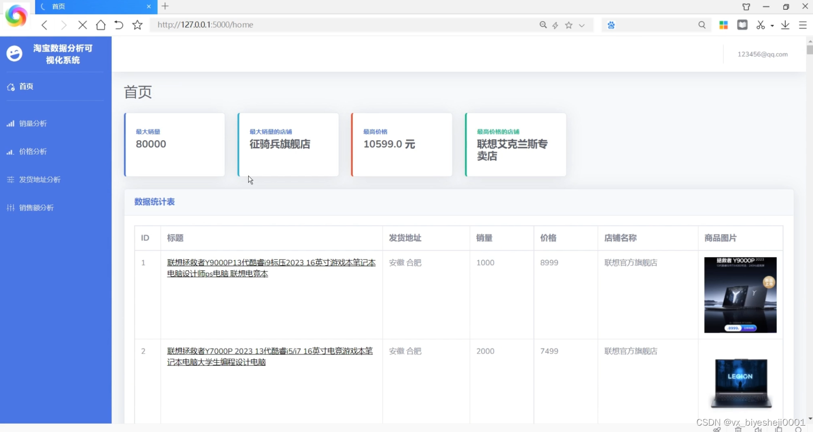This screenshot has width=813, height=432.
Task: Click the 最大销量 80000 card
Action: (x=174, y=145)
